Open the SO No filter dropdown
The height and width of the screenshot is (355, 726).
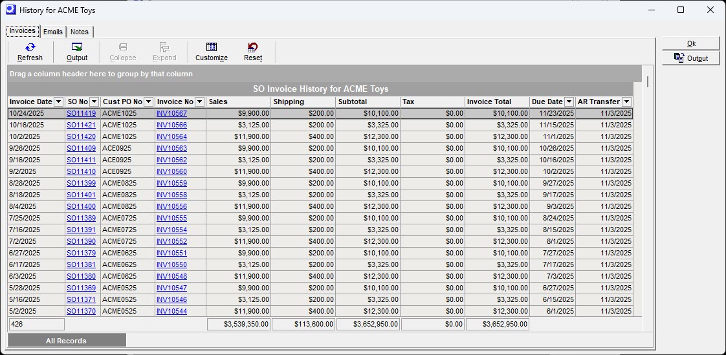click(94, 102)
